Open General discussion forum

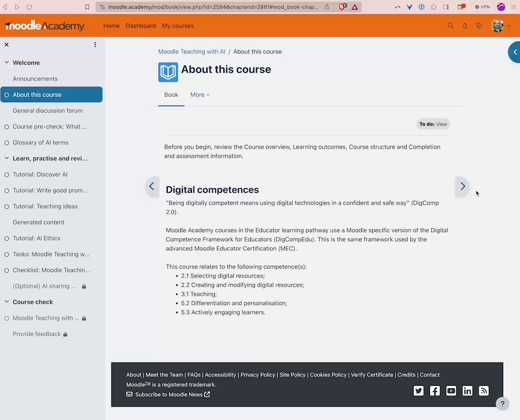click(48, 111)
